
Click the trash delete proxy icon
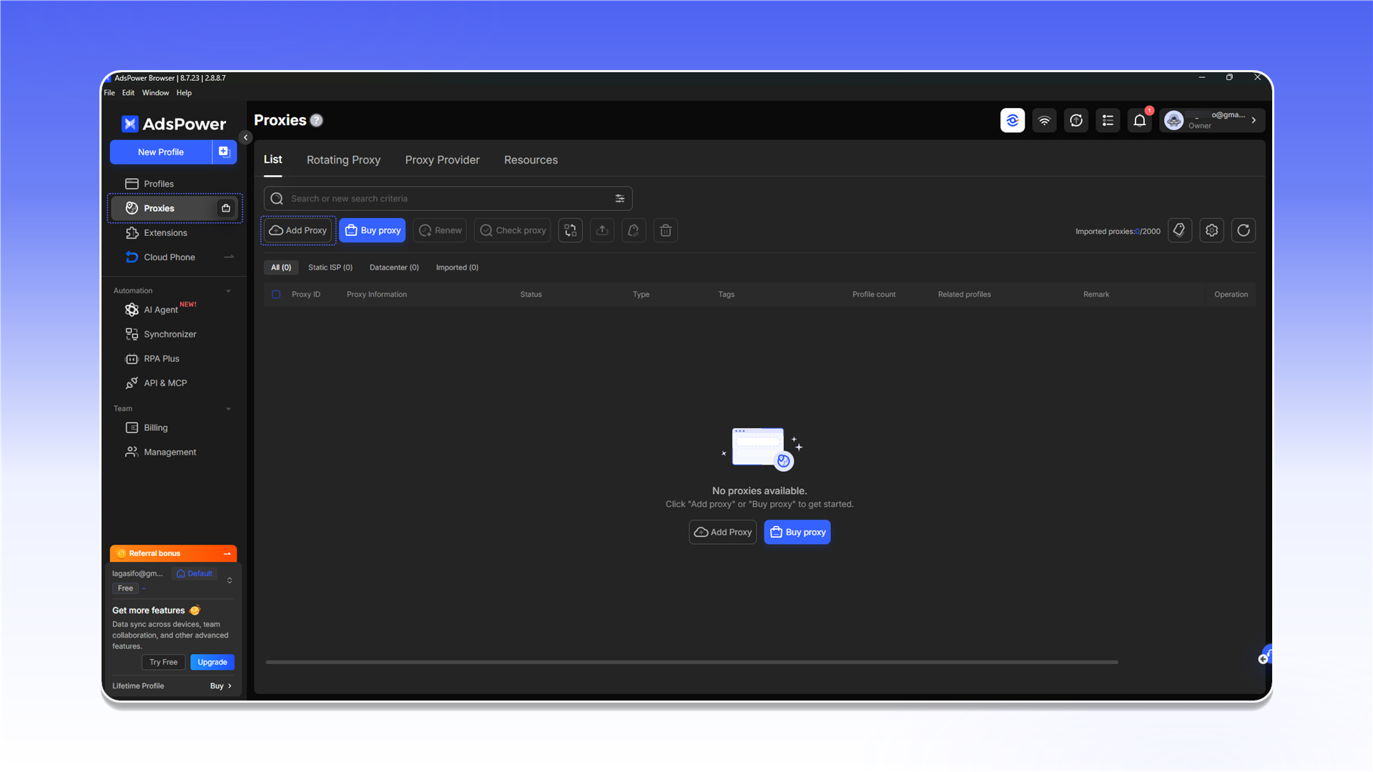point(665,230)
